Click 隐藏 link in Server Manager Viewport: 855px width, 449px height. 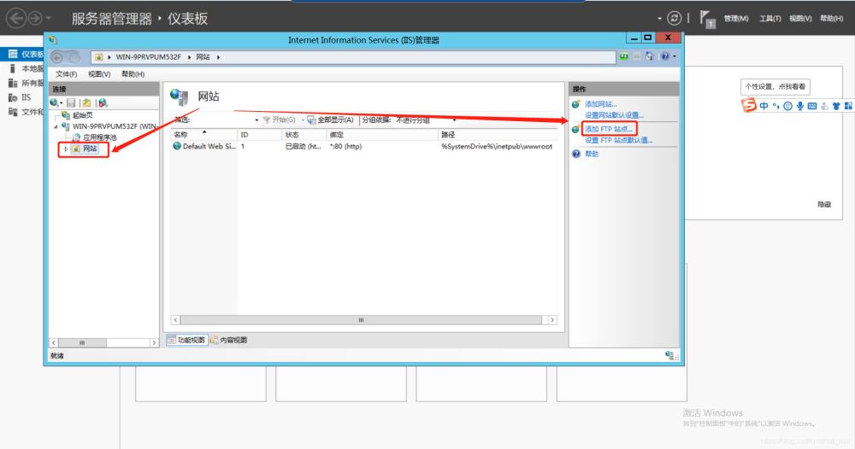pyautogui.click(x=824, y=205)
